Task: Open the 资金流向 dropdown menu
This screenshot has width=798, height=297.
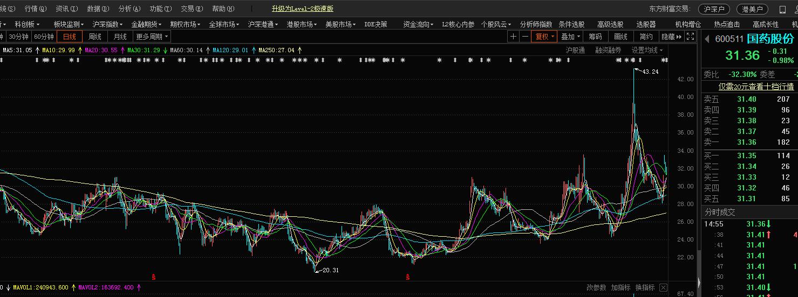Action: (418, 24)
